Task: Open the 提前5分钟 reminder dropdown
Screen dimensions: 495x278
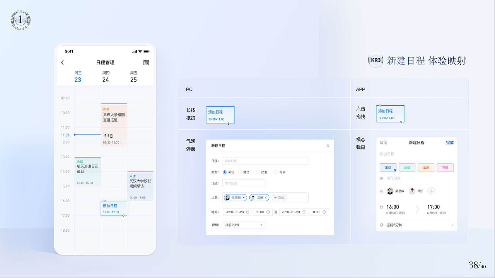Action: (x=244, y=225)
